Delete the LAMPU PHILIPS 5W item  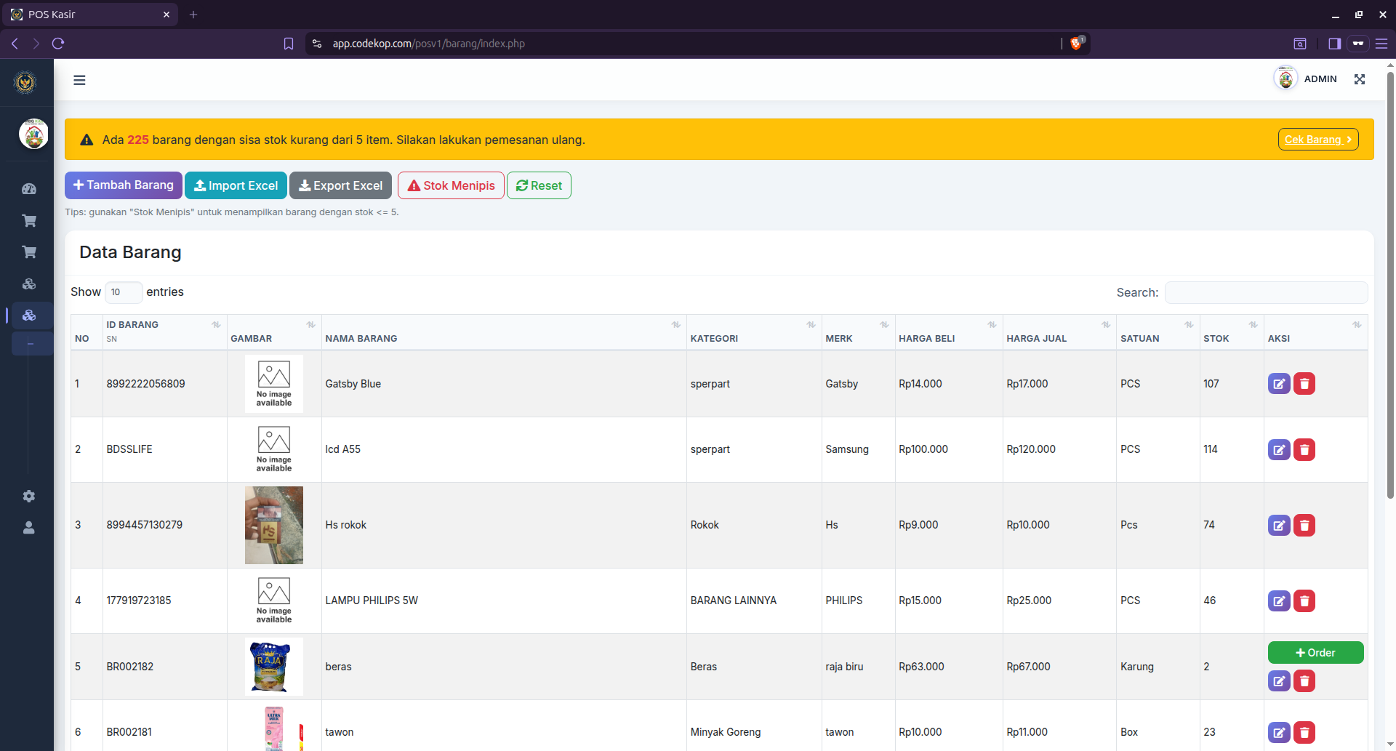1304,601
